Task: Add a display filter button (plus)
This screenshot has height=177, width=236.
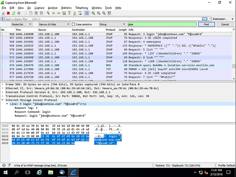Action: (x=232, y=19)
